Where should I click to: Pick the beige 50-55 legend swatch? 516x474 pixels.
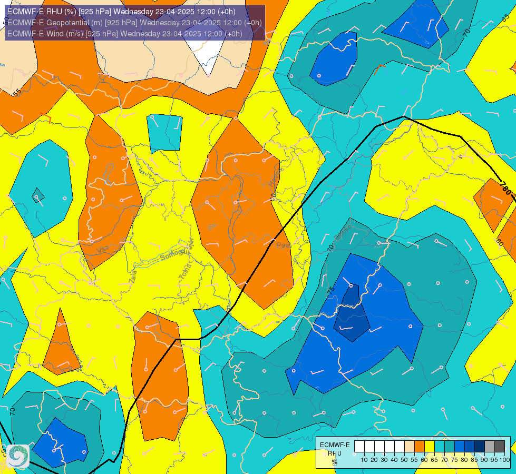pyautogui.click(x=410, y=447)
